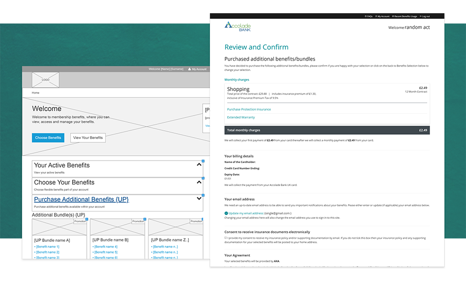Click the [UP Bundle name A] title
This screenshot has height=283, width=466.
tap(52, 240)
